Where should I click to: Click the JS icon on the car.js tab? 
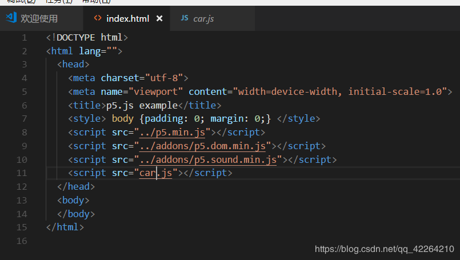click(x=184, y=18)
